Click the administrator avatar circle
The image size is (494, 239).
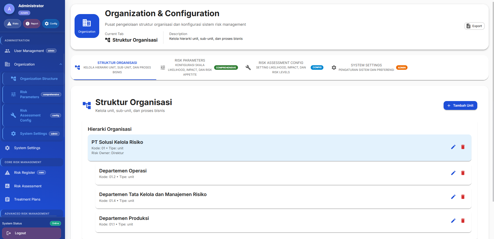[x=9, y=9]
